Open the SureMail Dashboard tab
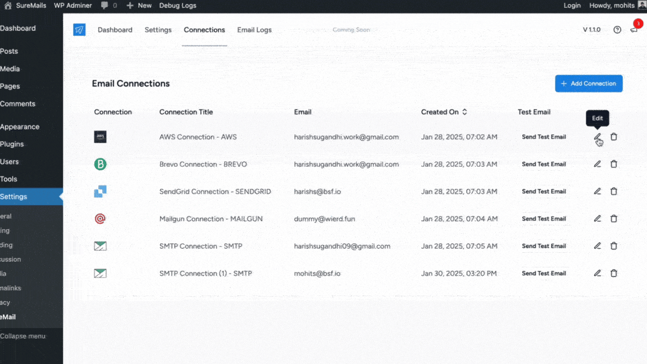The width and height of the screenshot is (647, 364). 115,30
